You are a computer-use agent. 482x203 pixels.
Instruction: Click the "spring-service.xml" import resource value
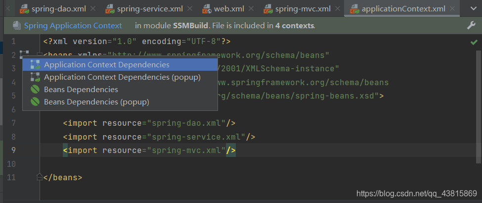(196, 137)
